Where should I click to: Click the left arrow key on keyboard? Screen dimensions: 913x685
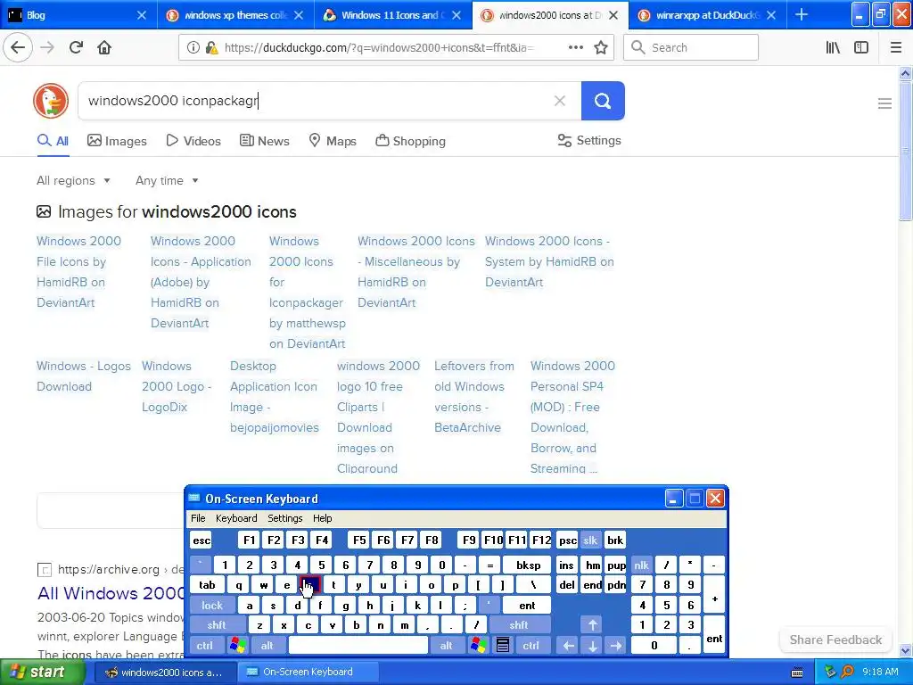pyautogui.click(x=568, y=646)
